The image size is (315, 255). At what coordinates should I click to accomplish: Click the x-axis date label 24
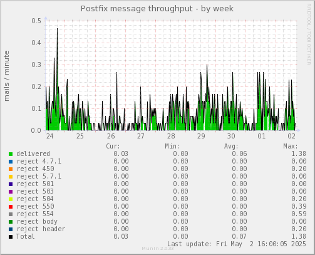50,137
